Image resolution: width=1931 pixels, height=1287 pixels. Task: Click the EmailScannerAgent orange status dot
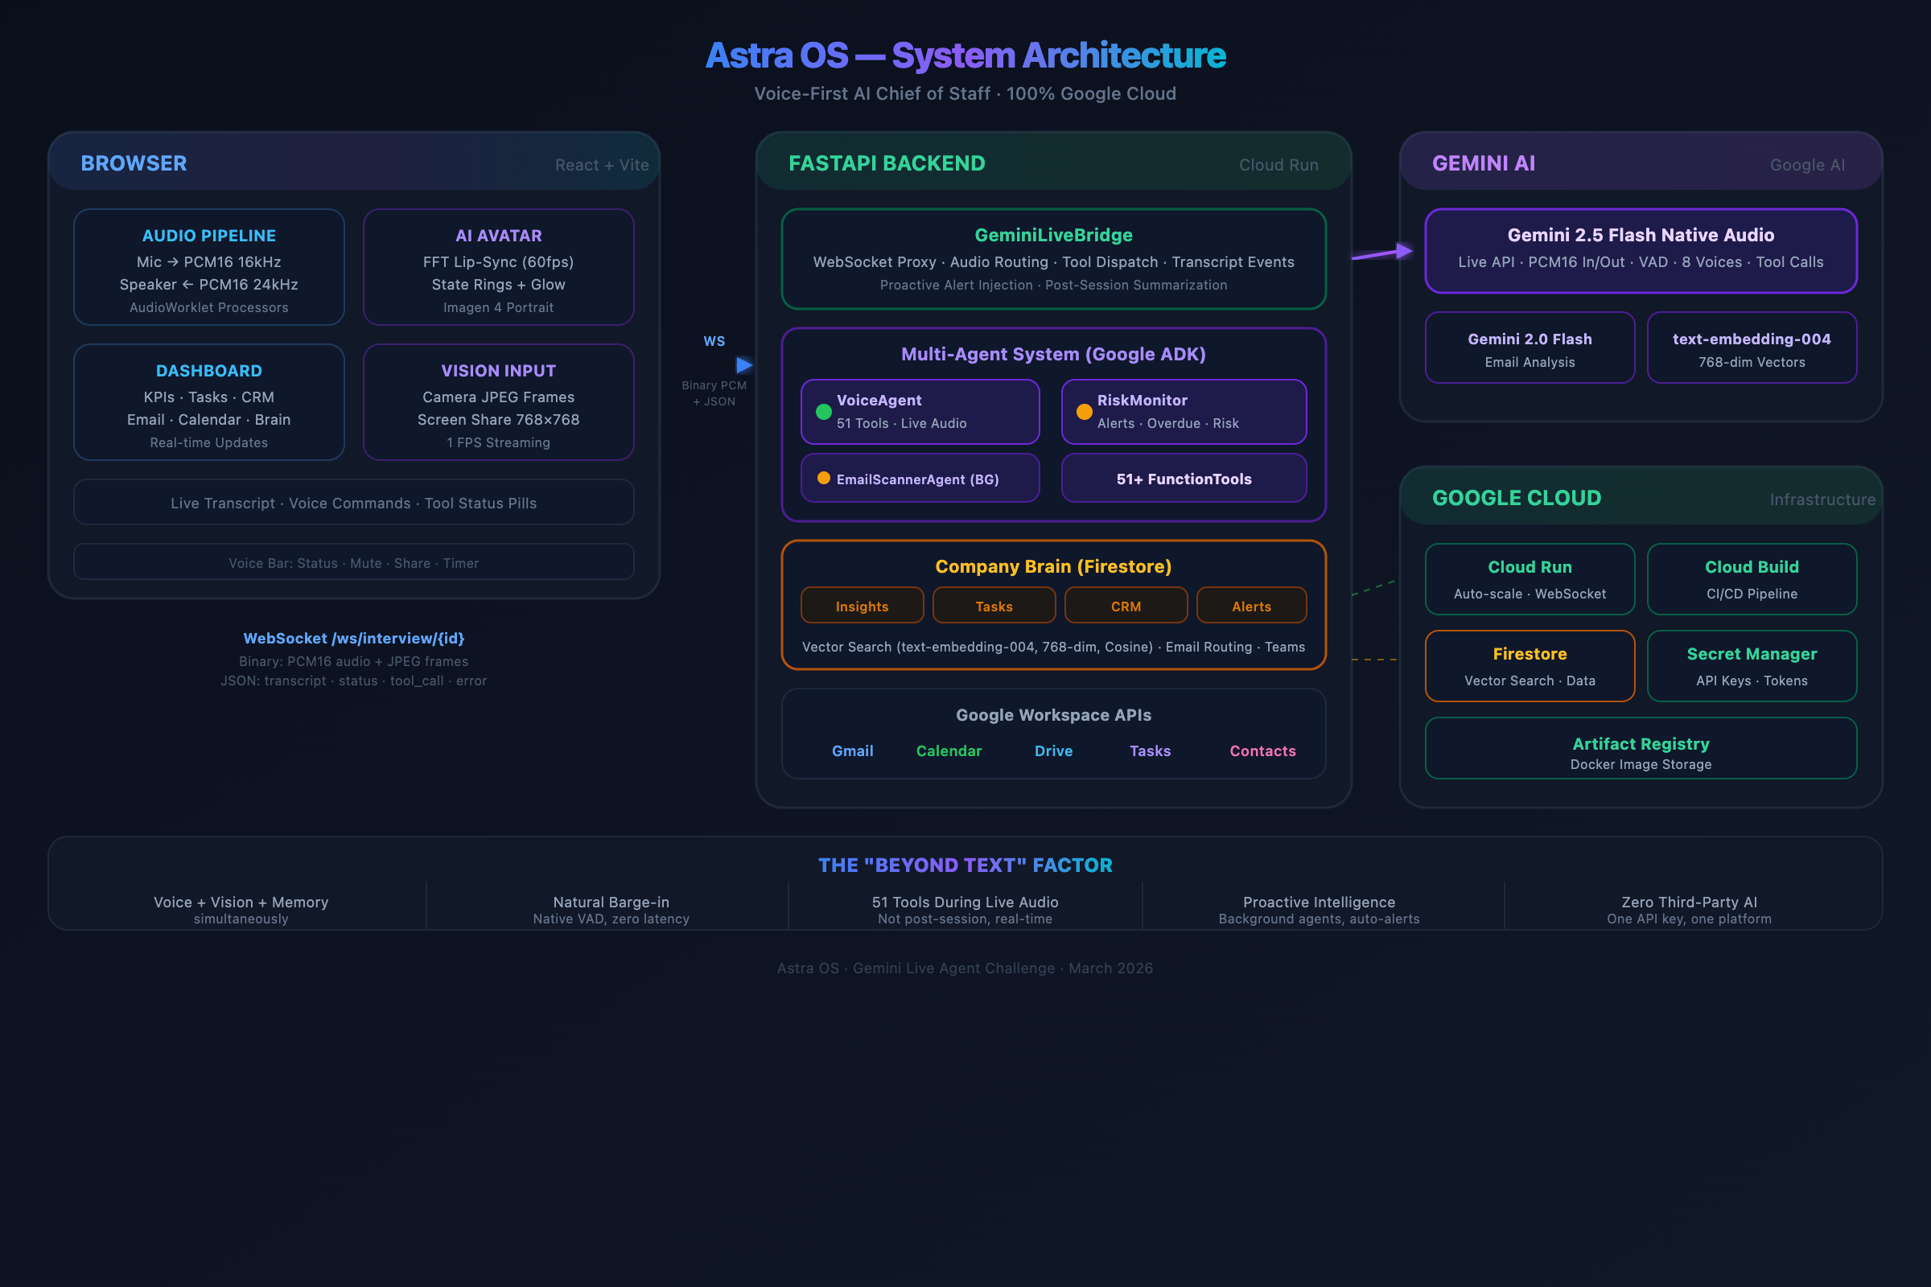tap(823, 479)
